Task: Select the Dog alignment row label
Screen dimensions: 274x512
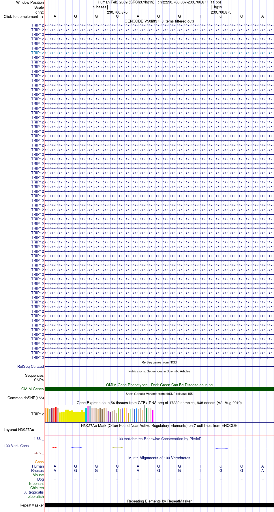Action: pos(40,479)
